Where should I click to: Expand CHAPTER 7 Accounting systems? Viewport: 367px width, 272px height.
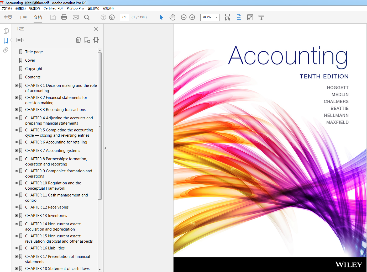coord(17,151)
